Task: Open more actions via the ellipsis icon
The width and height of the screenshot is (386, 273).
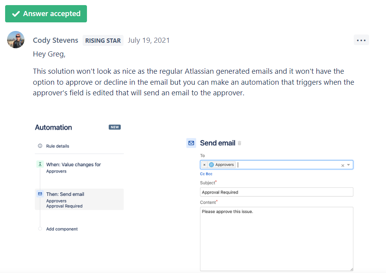Action: coord(361,40)
